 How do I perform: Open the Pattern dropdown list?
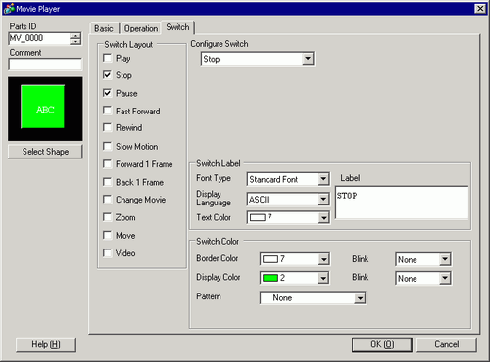click(x=313, y=297)
